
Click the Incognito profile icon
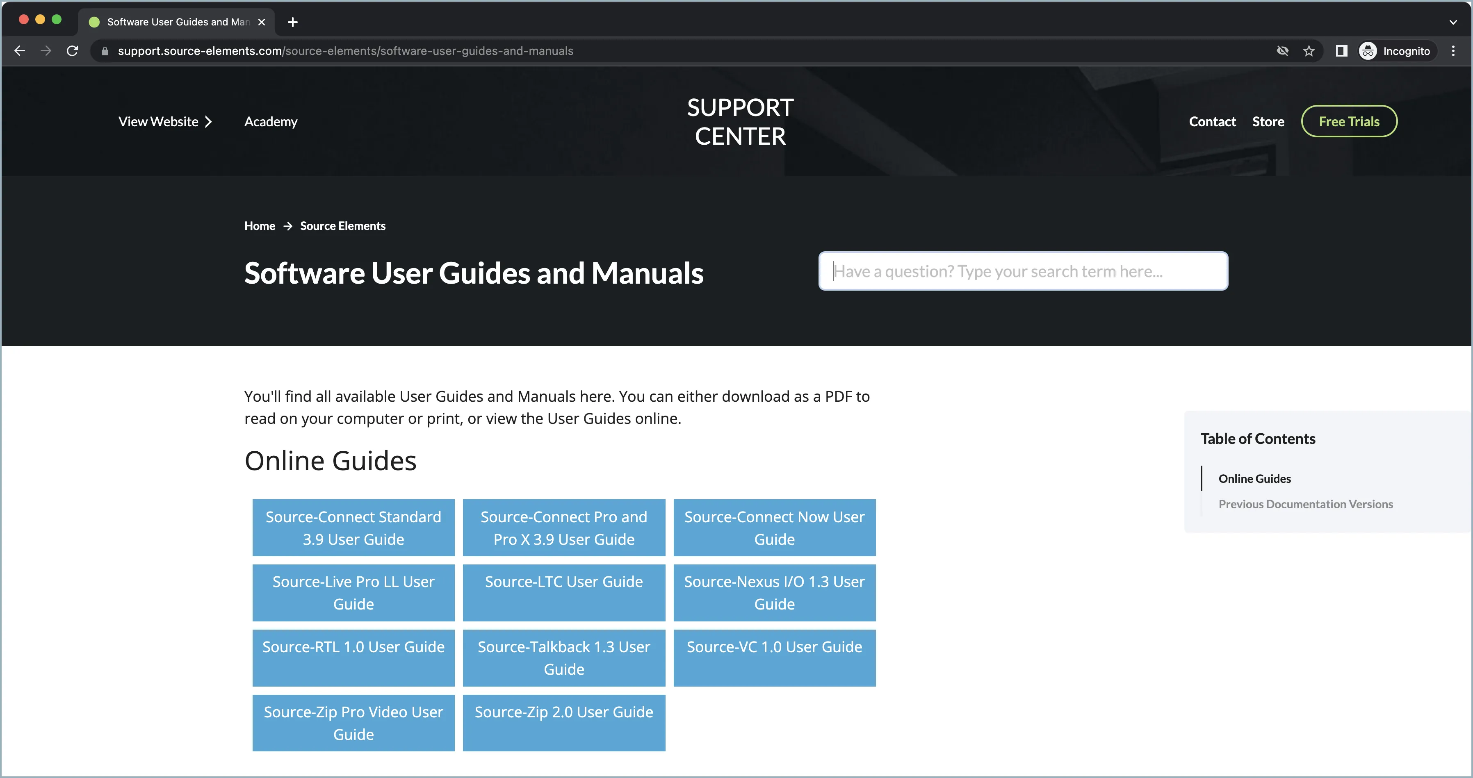1368,51
